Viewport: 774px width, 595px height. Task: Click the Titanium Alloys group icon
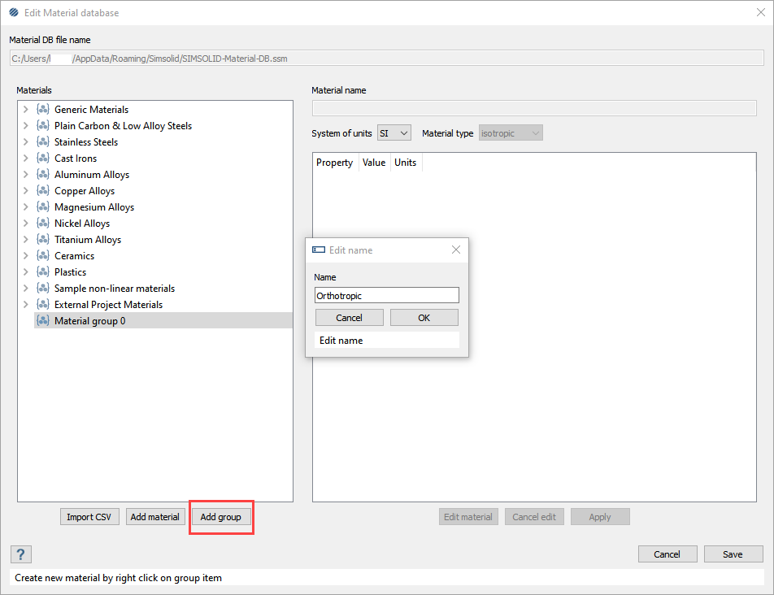[x=43, y=240]
